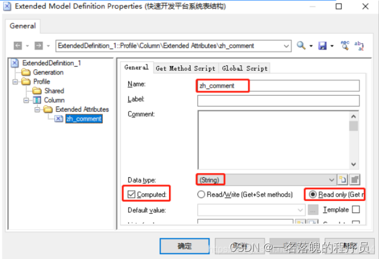Collapse the Profile folder node
Image resolution: width=379 pixels, height=259 pixels.
[15, 82]
